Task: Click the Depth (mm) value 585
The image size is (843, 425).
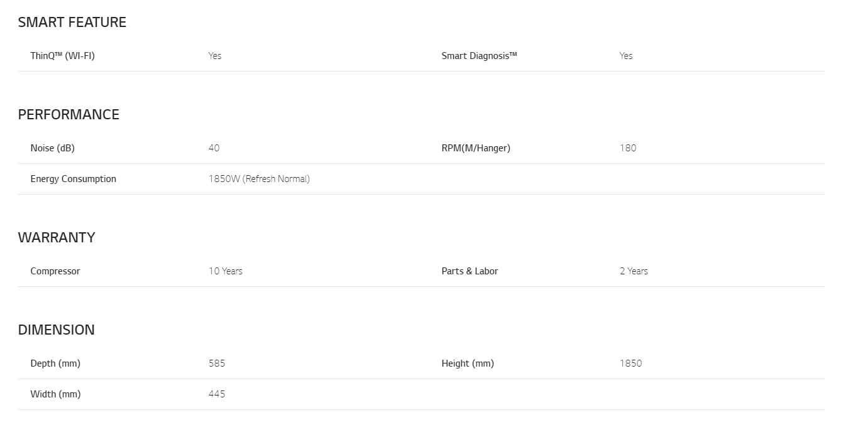Action: pyautogui.click(x=217, y=363)
